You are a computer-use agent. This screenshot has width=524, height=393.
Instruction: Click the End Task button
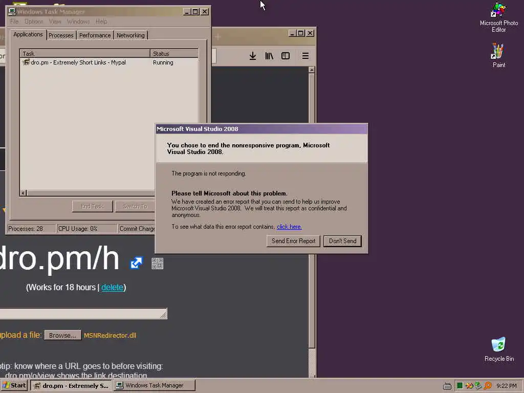92,207
